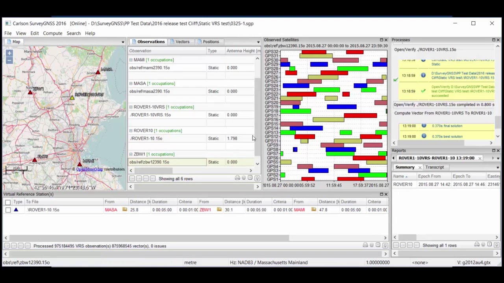Click the FMTS station triangle on the map
Viewport: 504px width, 283px height.
point(35,160)
